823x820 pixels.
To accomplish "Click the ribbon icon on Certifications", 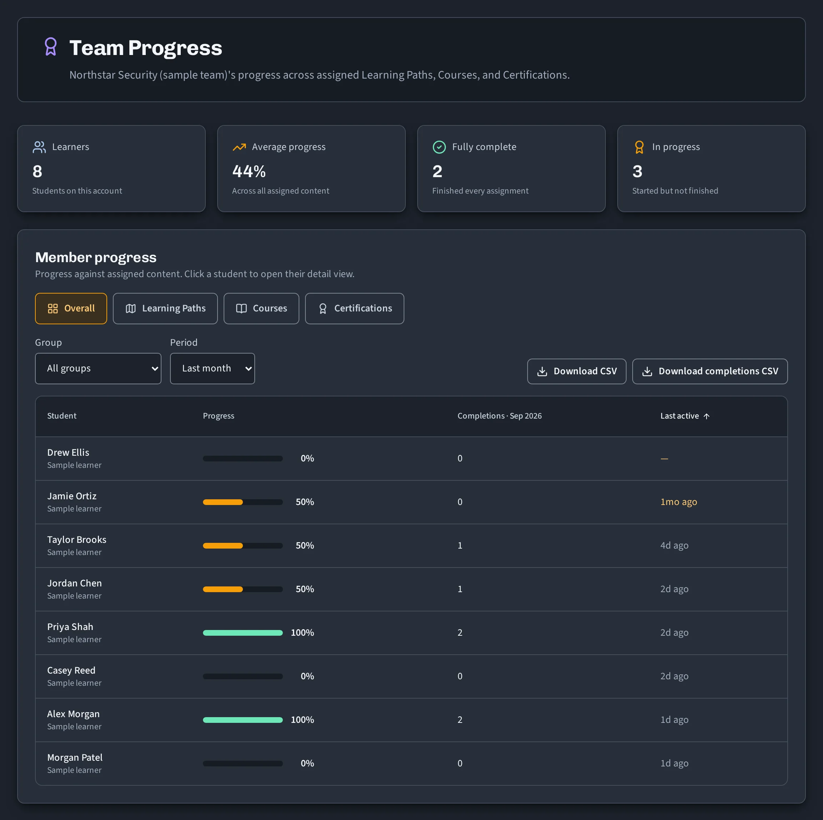I will pyautogui.click(x=323, y=309).
